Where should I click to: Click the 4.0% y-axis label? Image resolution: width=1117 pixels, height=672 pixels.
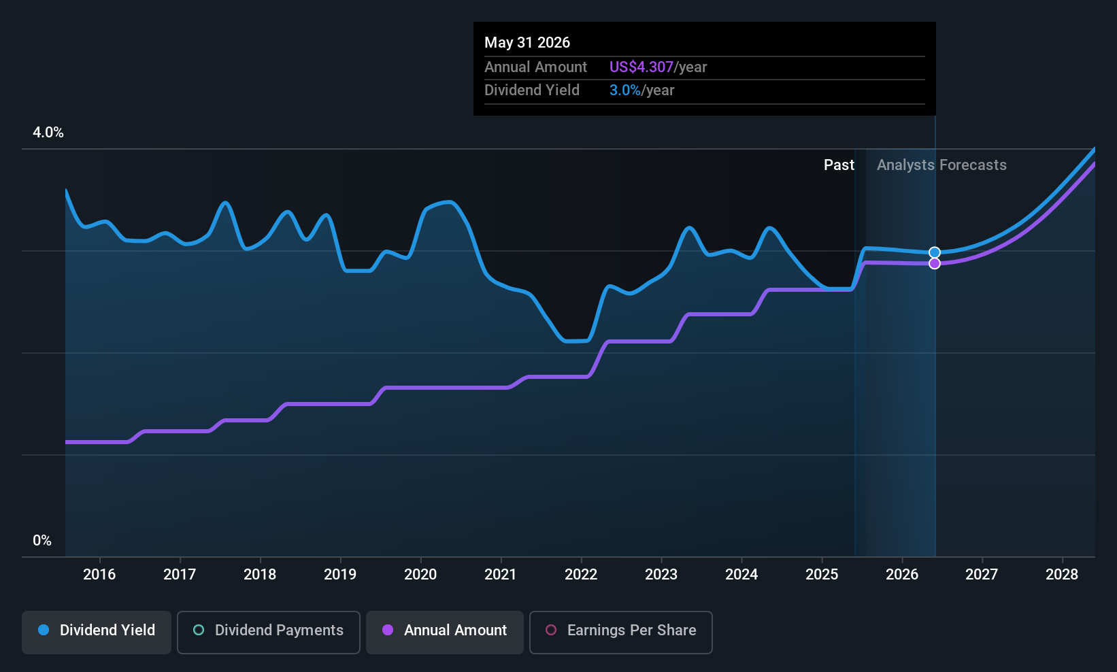tap(48, 133)
